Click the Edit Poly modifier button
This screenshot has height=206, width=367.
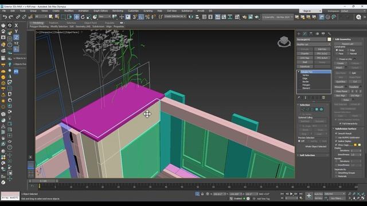(x=322, y=49)
